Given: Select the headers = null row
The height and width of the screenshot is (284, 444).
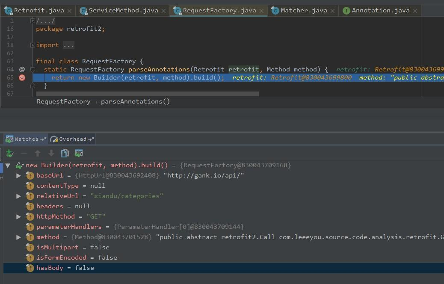Looking at the screenshot, I should click(x=224, y=206).
